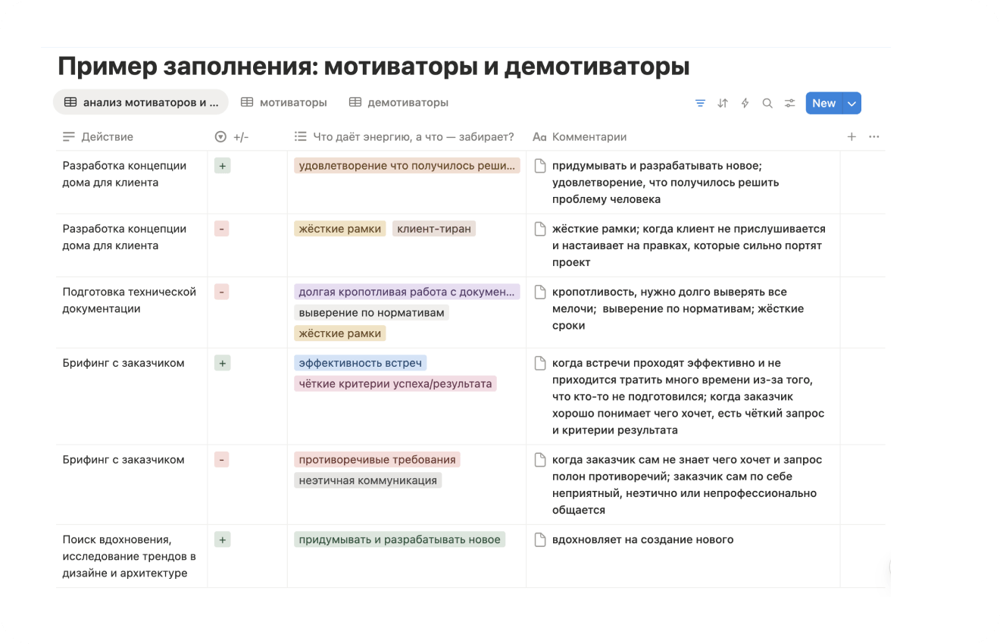Open page icon beside 'когда заказчик сам не знает'
This screenshot has width=1000, height=644.
click(x=540, y=460)
